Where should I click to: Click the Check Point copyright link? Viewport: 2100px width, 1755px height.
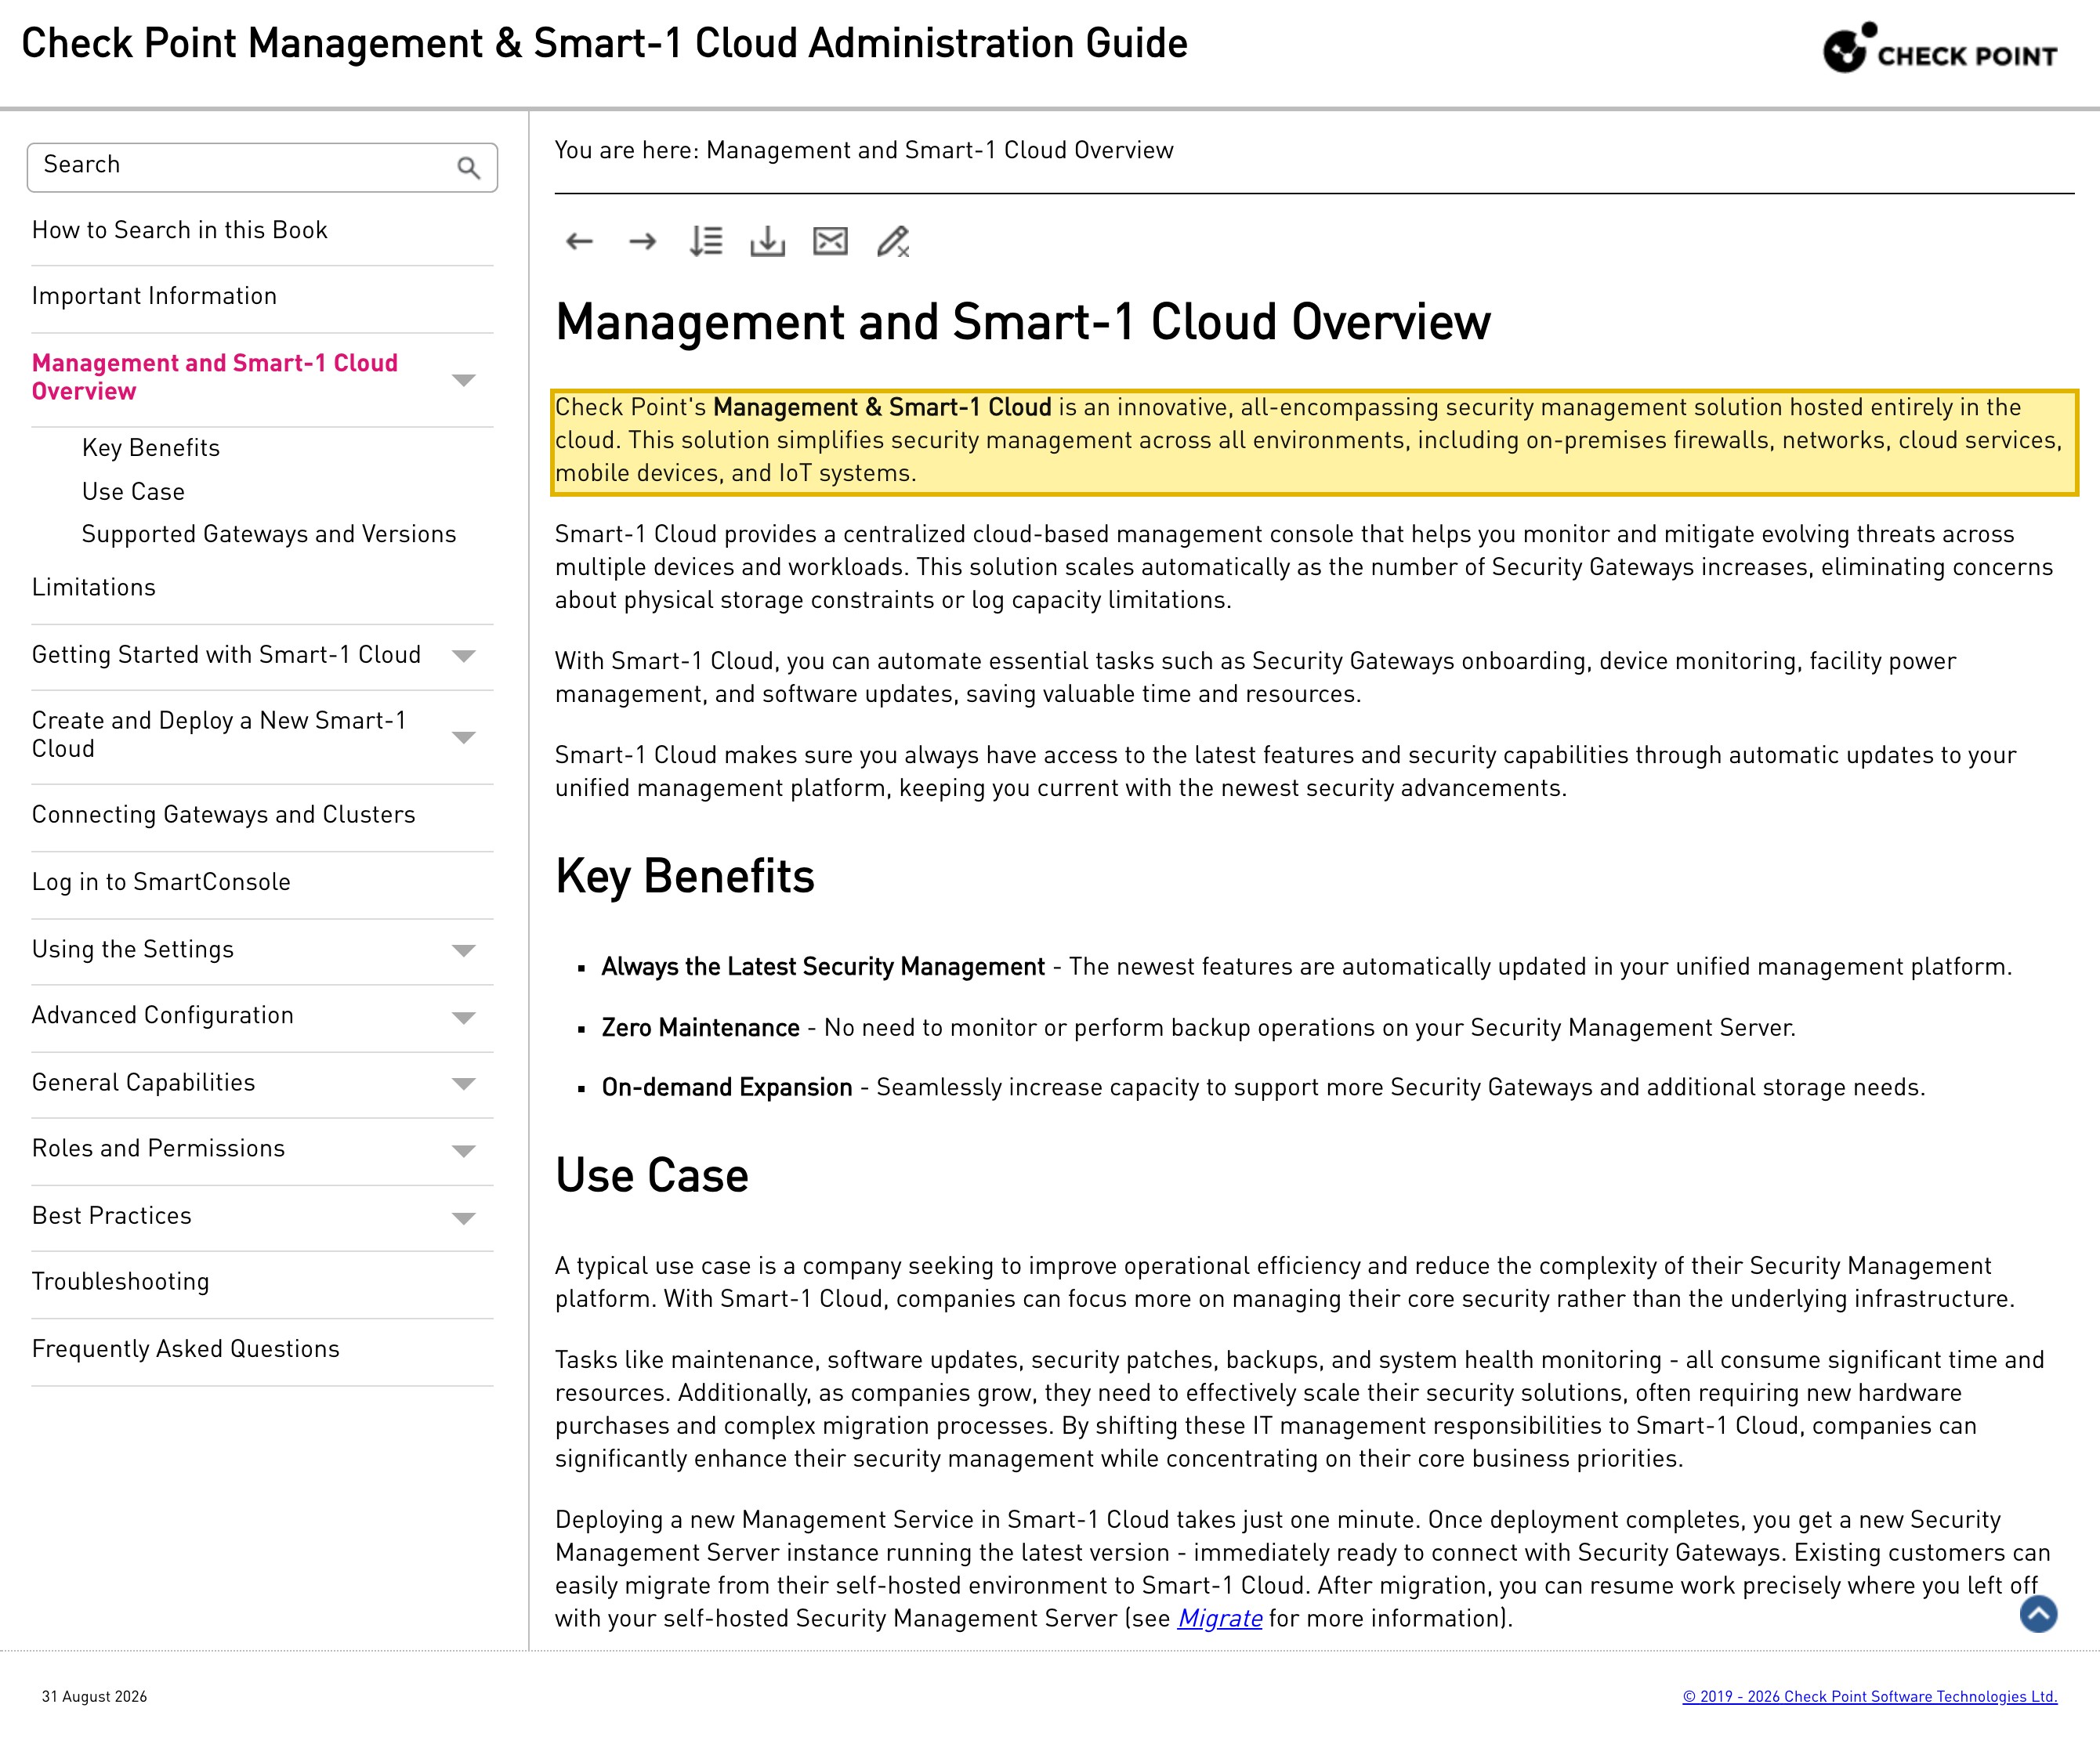pyautogui.click(x=1870, y=1697)
